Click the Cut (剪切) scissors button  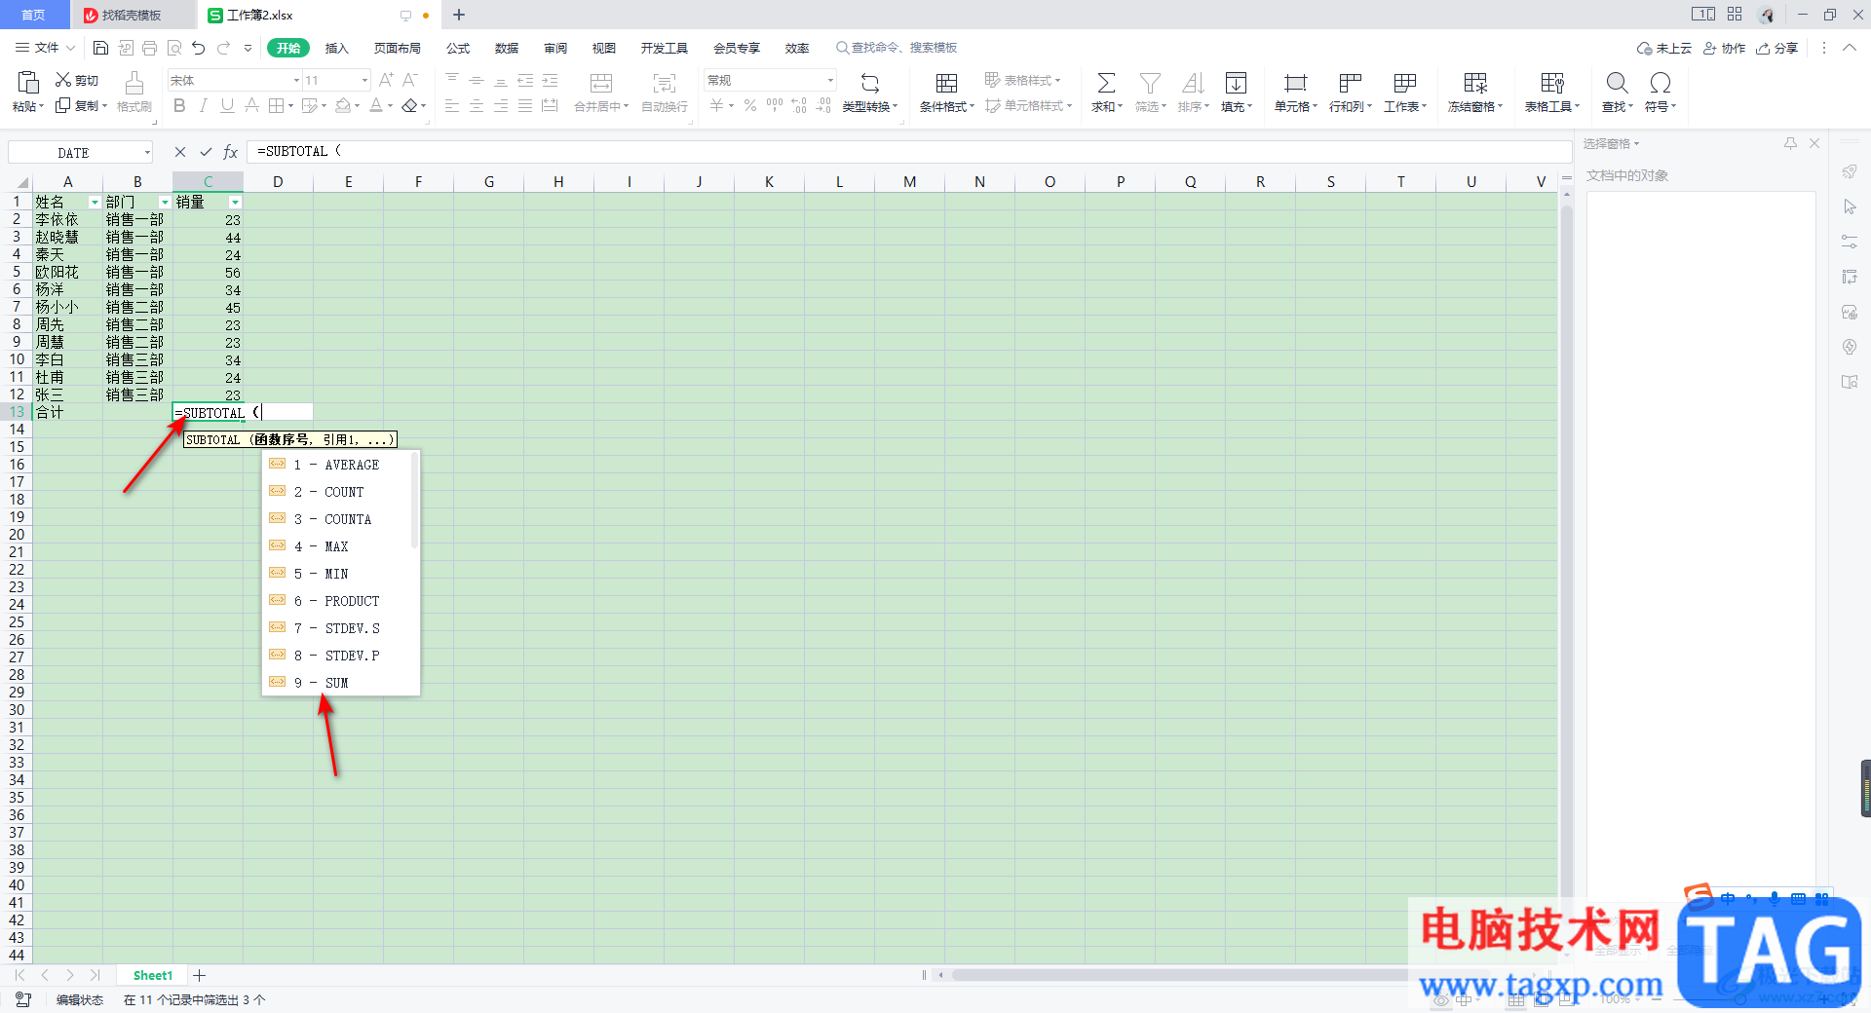coord(77,80)
